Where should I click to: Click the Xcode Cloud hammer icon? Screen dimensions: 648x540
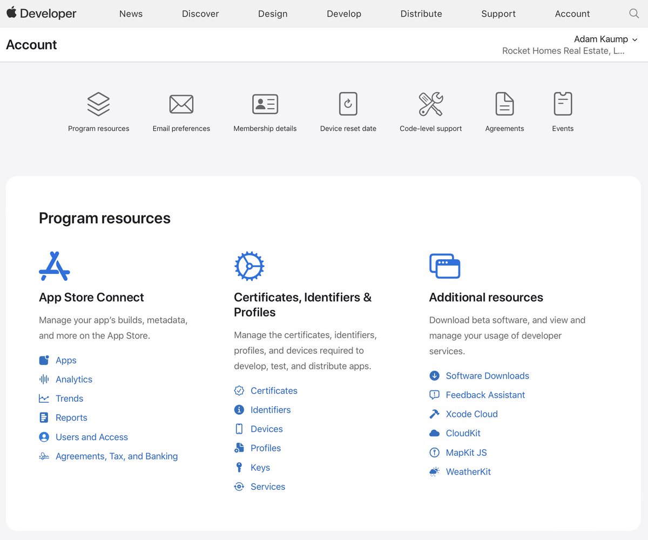(x=434, y=414)
